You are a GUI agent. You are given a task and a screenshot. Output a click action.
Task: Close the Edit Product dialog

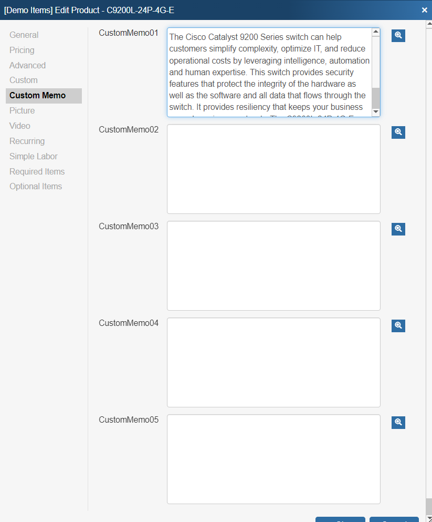coord(424,9)
